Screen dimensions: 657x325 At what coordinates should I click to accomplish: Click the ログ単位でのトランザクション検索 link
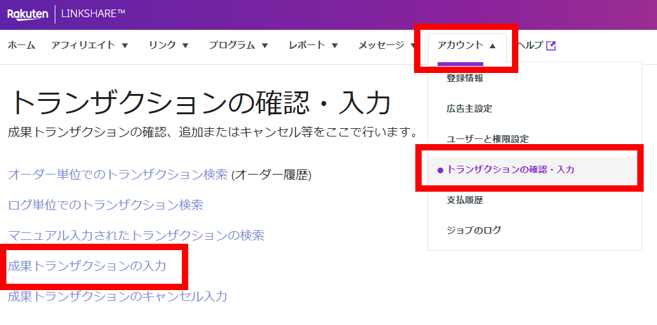pyautogui.click(x=106, y=205)
